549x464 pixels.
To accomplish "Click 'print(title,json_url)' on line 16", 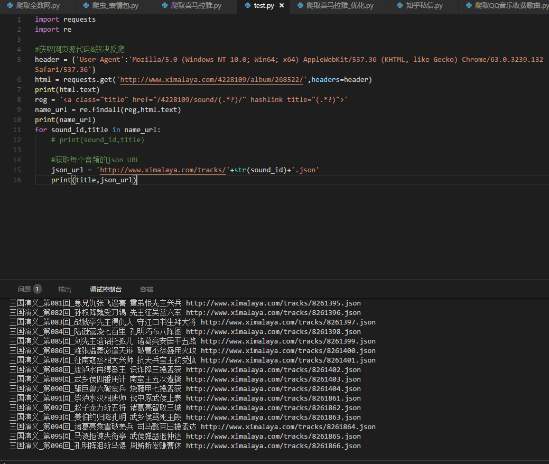I will coord(94,180).
